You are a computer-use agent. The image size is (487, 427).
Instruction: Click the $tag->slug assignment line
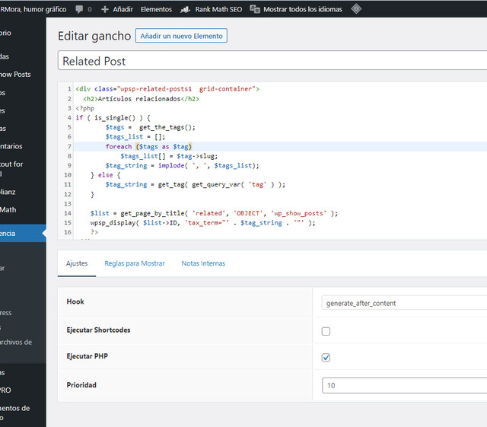point(169,156)
